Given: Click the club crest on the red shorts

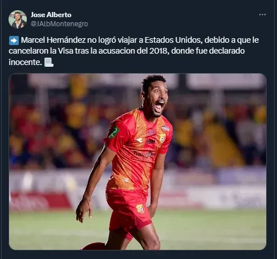Looking at the screenshot, I should [140, 209].
